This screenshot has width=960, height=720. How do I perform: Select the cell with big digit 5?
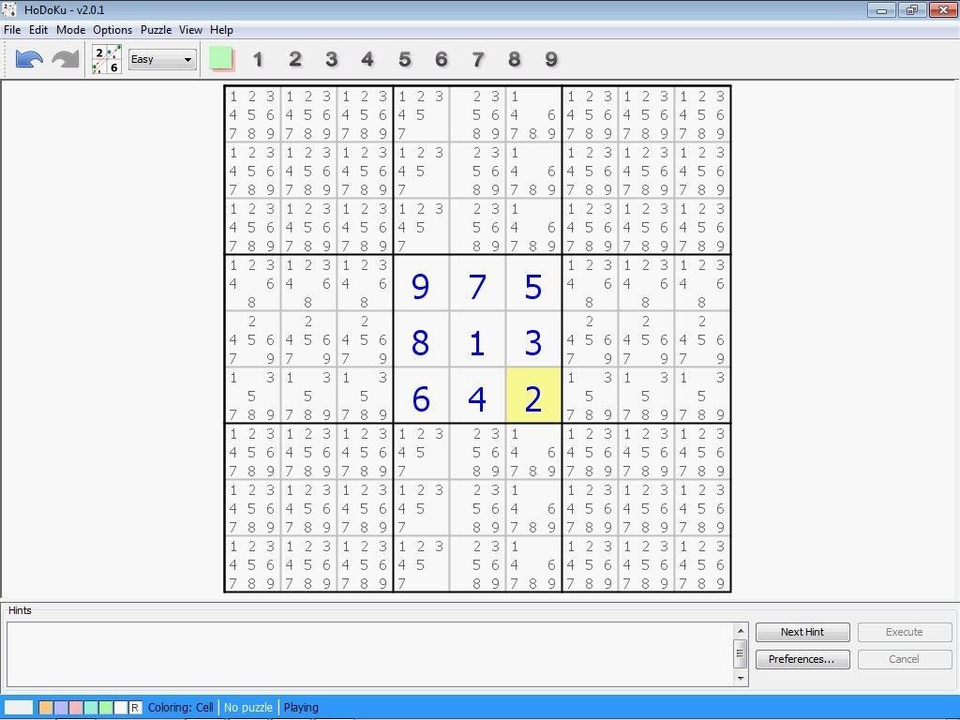(x=533, y=283)
